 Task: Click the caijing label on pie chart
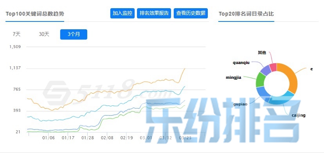[x=299, y=116]
